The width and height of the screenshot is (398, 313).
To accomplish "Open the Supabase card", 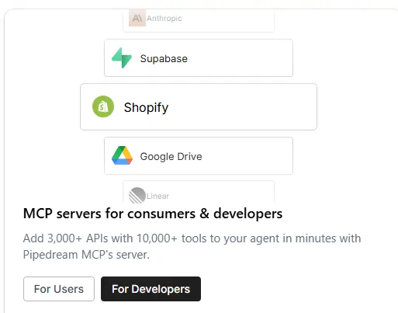I will point(199,58).
